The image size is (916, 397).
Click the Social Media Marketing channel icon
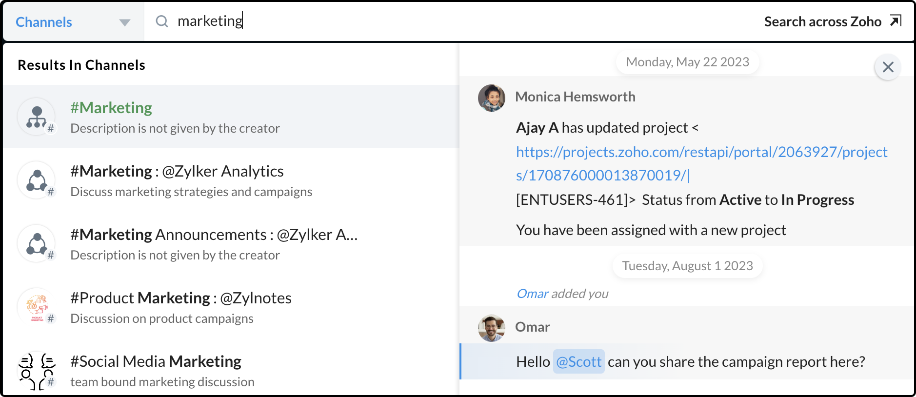37,371
